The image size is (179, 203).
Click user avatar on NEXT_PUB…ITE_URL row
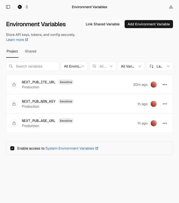tap(154, 85)
